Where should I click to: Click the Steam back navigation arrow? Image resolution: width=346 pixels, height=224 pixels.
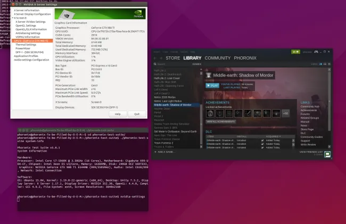[155, 58]
